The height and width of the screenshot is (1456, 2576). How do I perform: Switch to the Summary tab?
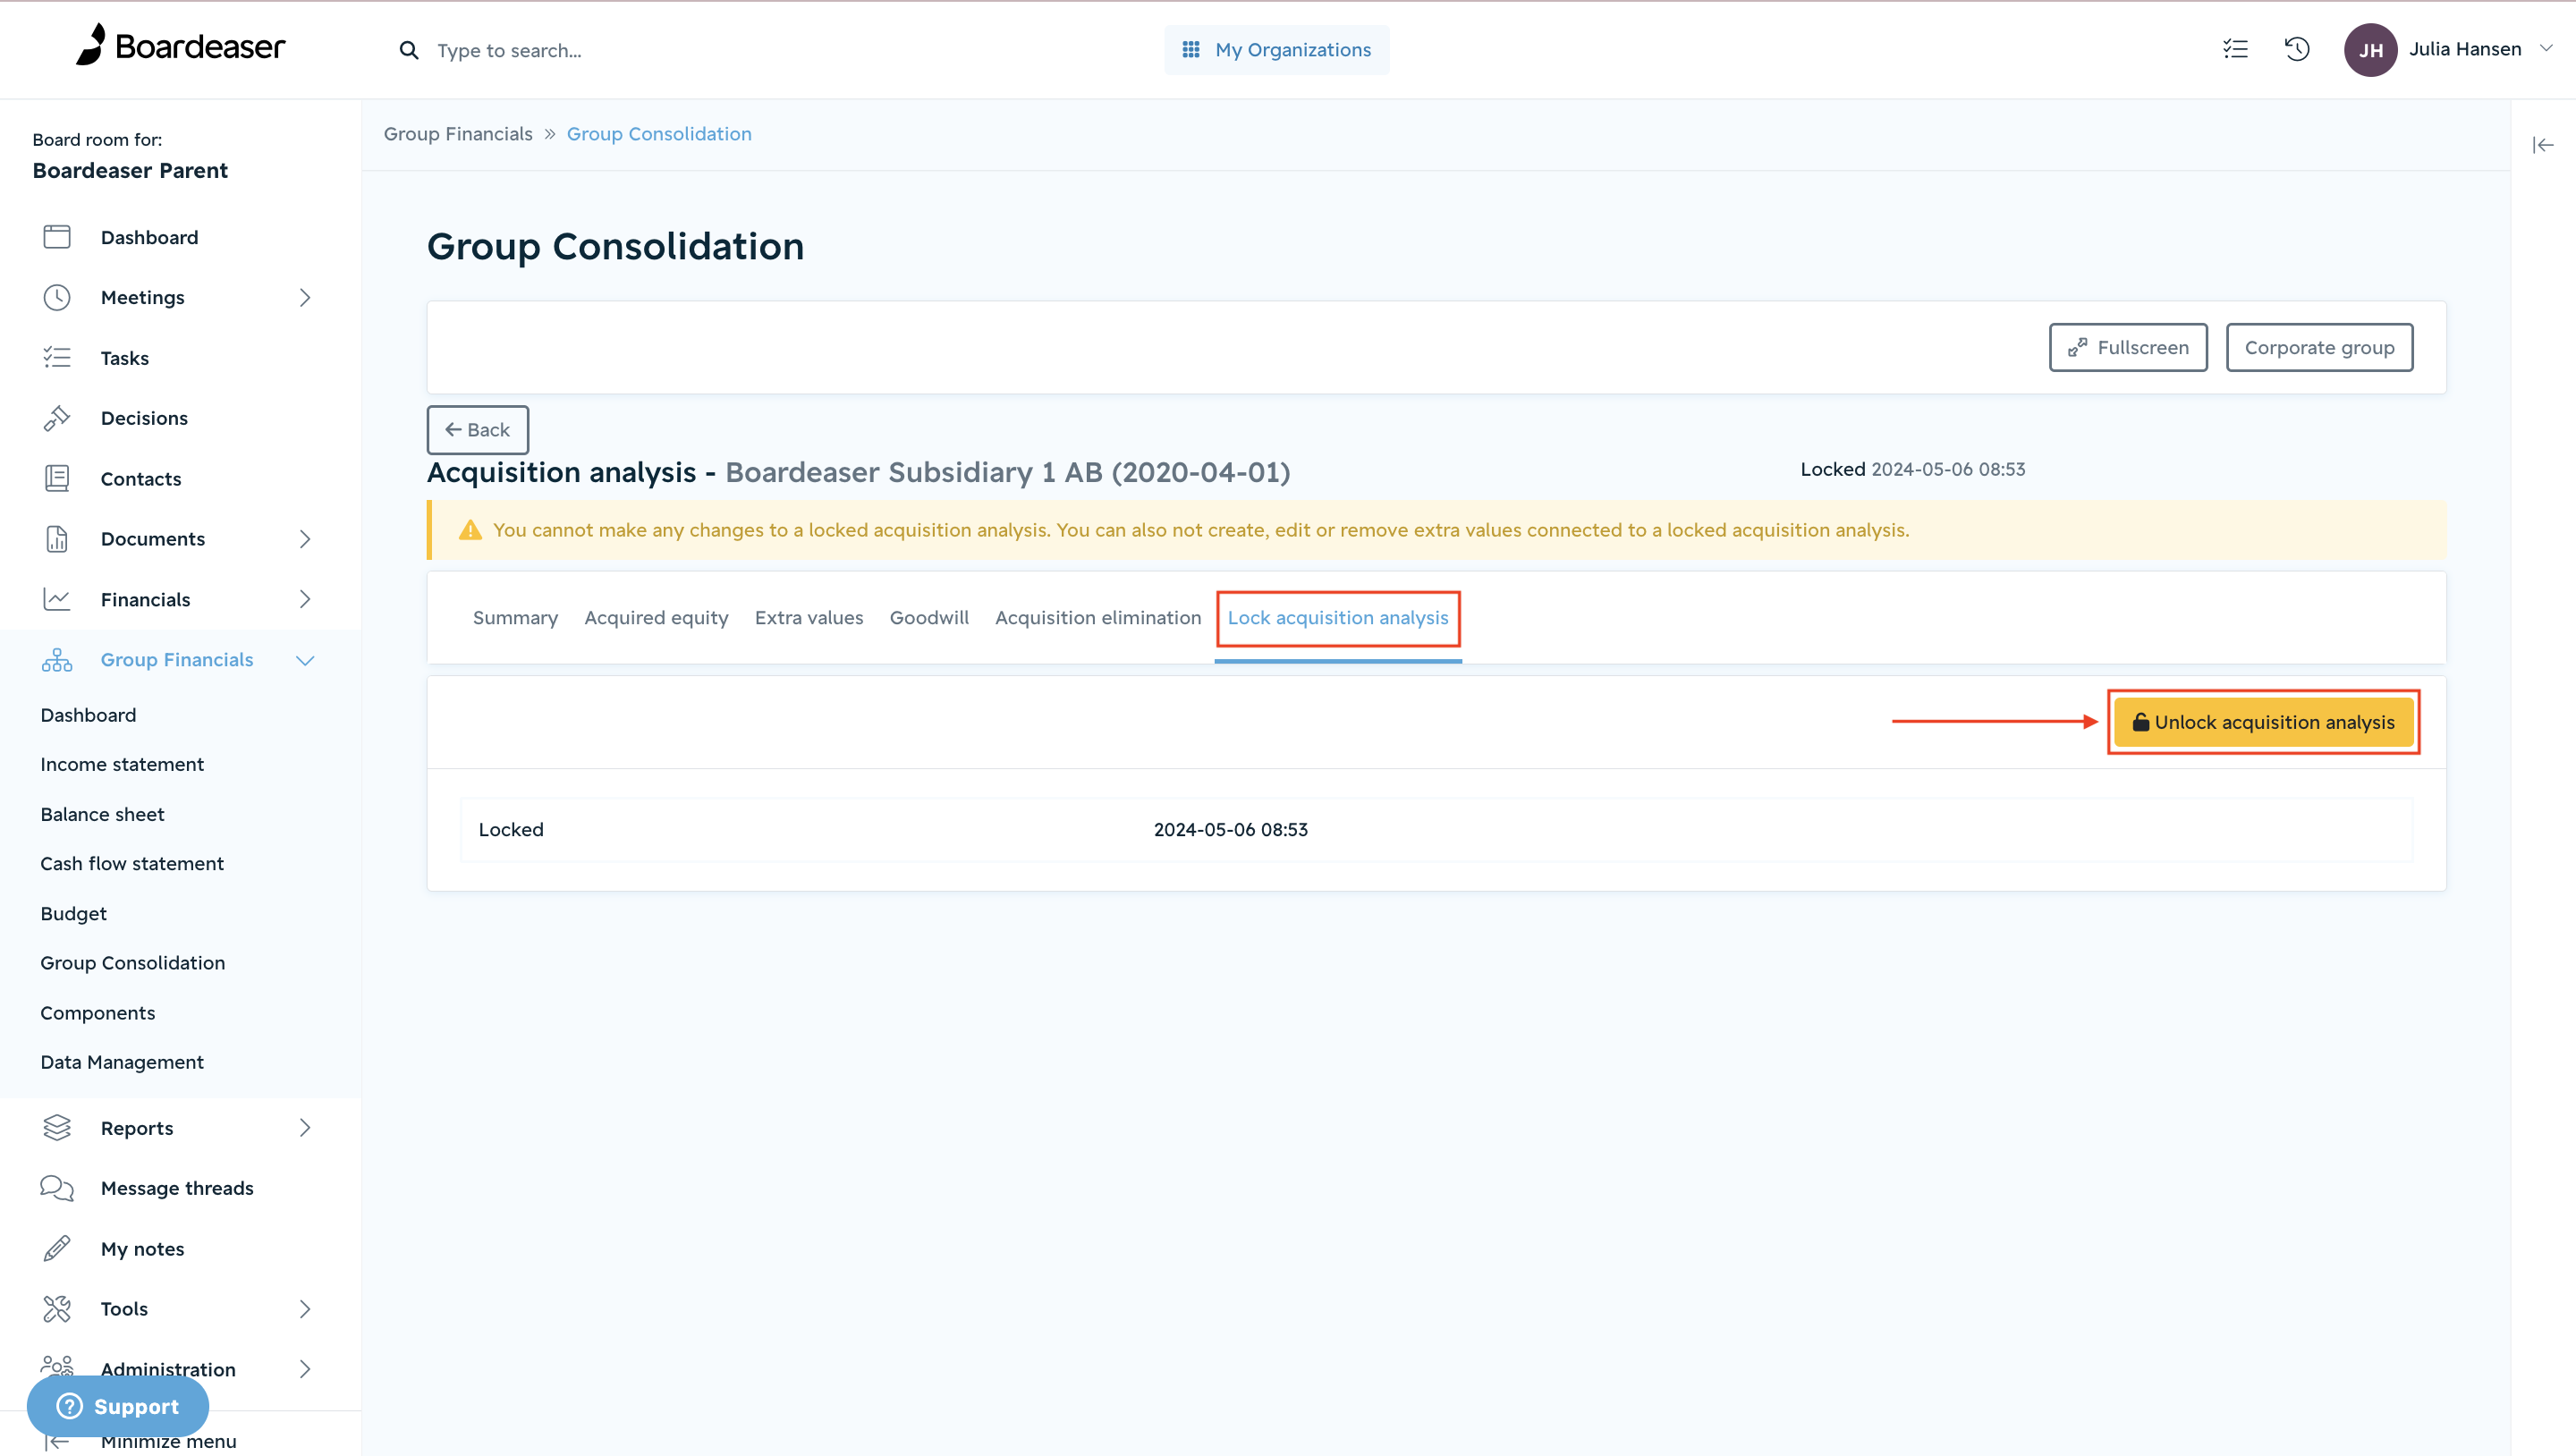pyautogui.click(x=515, y=618)
